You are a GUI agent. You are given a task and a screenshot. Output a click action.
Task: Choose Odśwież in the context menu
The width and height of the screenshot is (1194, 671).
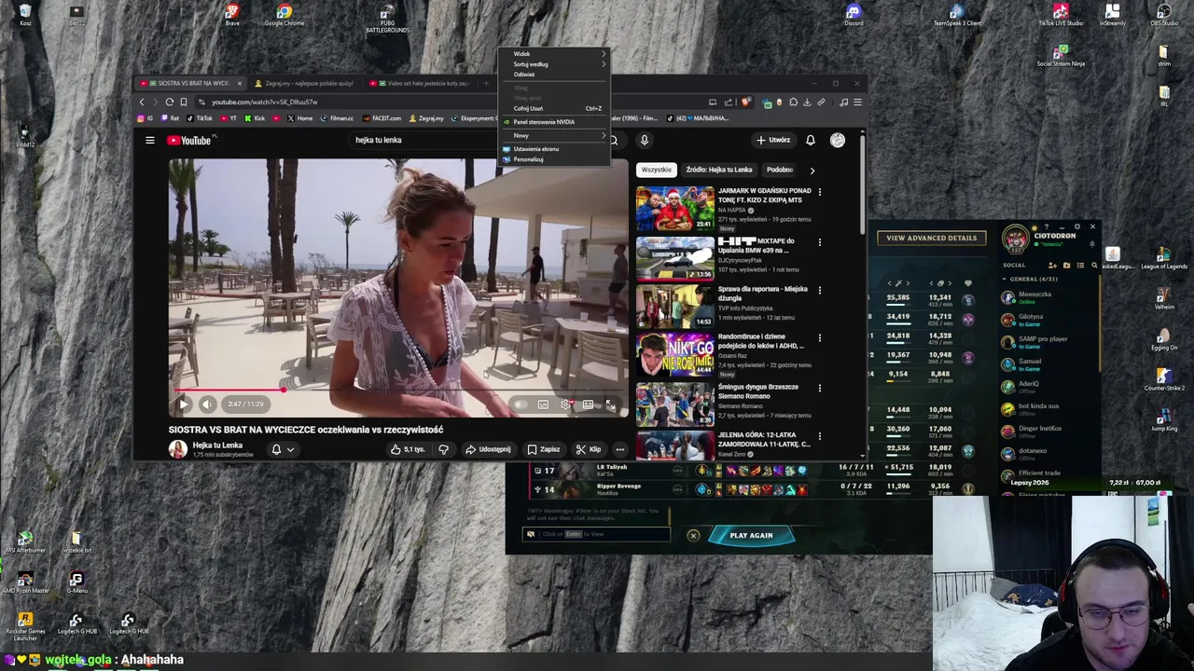(554, 75)
